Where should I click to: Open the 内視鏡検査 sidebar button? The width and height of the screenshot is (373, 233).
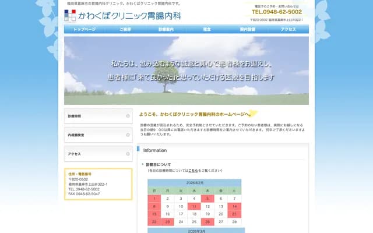point(98,135)
